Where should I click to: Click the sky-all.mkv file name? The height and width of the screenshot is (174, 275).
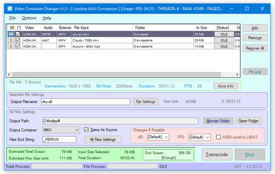pyautogui.click(x=81, y=34)
